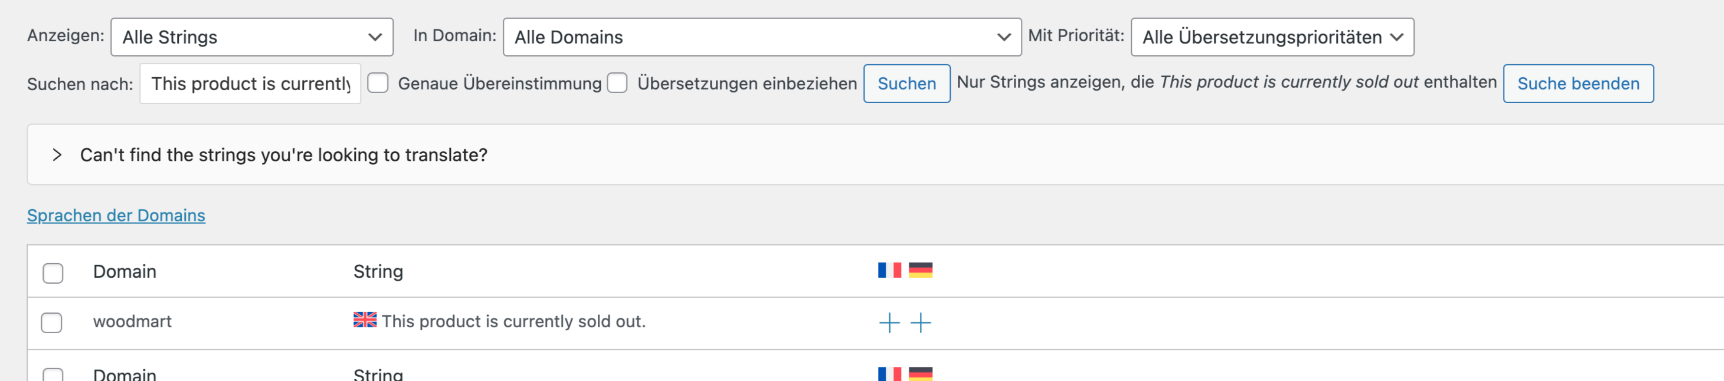The width and height of the screenshot is (1724, 381).
Task: Click the Domain column header in the top row
Action: (x=124, y=272)
